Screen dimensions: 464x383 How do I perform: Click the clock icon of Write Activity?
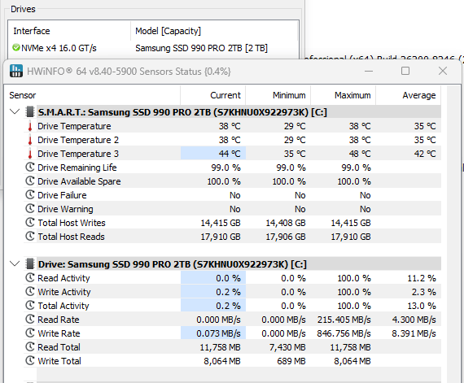[x=30, y=291]
